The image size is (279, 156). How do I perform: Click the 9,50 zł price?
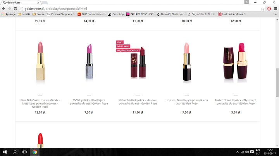coord(187,112)
